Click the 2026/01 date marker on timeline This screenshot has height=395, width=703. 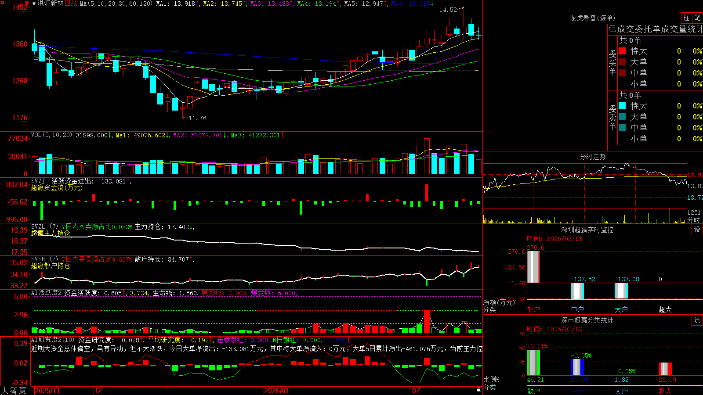click(x=277, y=391)
